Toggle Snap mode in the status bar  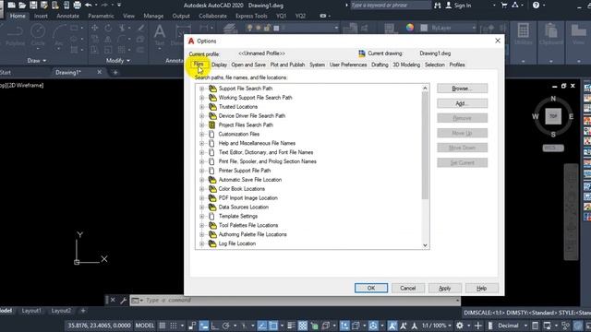click(x=174, y=326)
